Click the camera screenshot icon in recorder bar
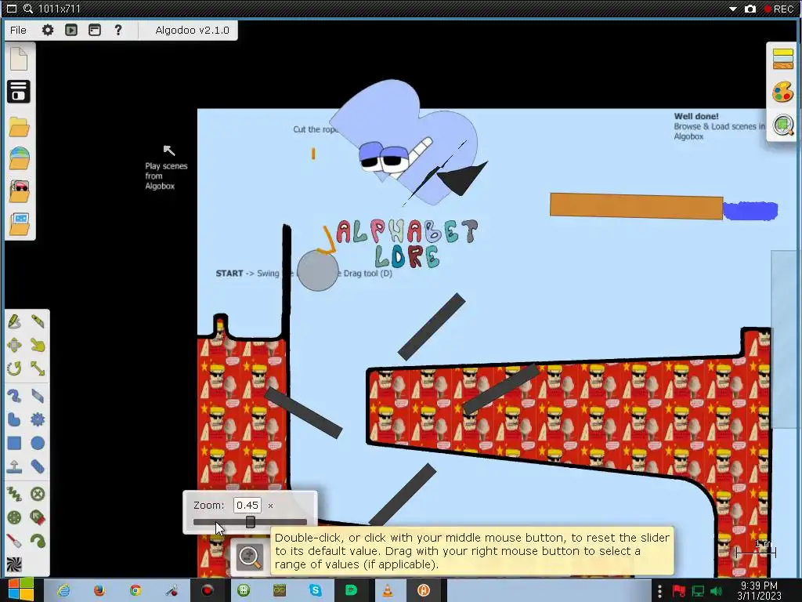802x602 pixels. [x=750, y=9]
